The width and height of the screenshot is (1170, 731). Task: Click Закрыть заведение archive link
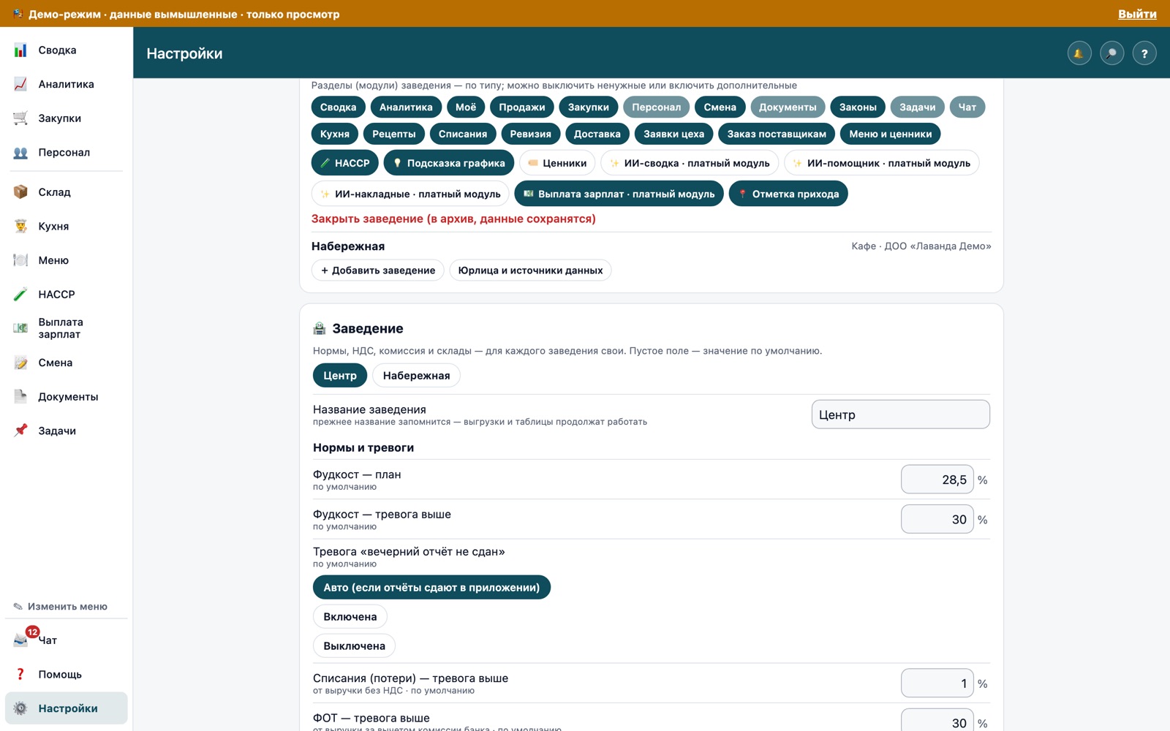pyautogui.click(x=453, y=219)
